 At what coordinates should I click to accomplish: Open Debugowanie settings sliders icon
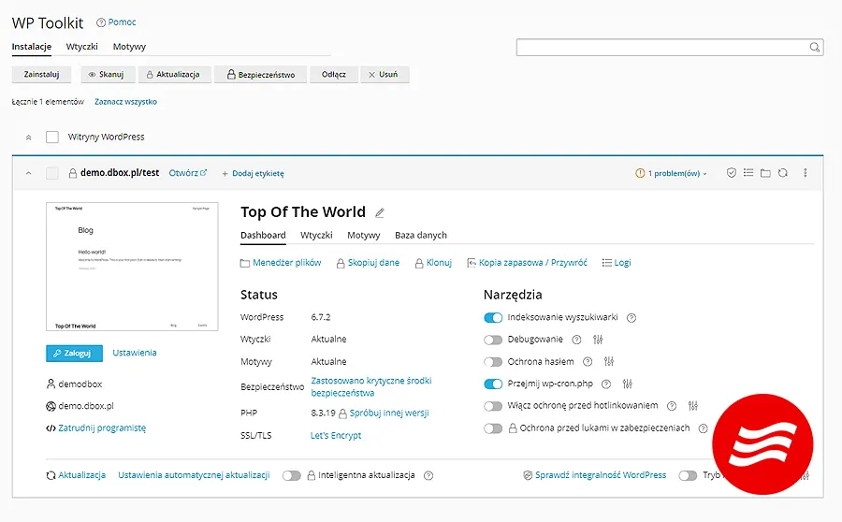599,340
